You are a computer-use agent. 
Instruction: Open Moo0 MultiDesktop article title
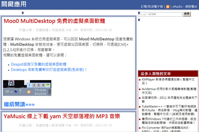point(54,21)
